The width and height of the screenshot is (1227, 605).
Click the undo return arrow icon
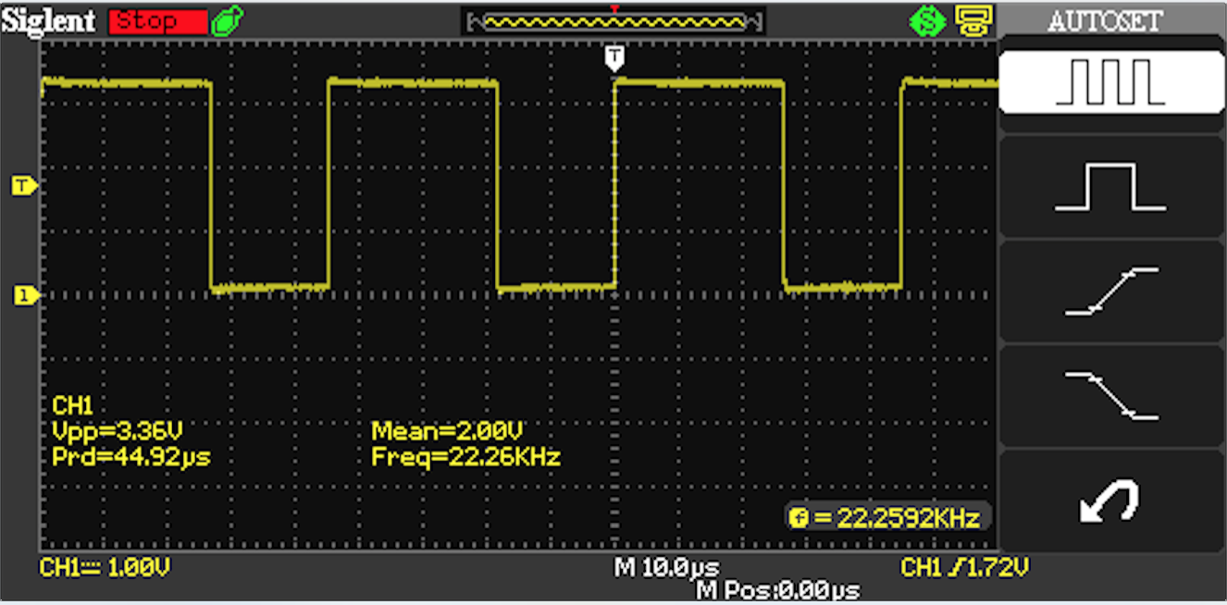coord(1109,501)
